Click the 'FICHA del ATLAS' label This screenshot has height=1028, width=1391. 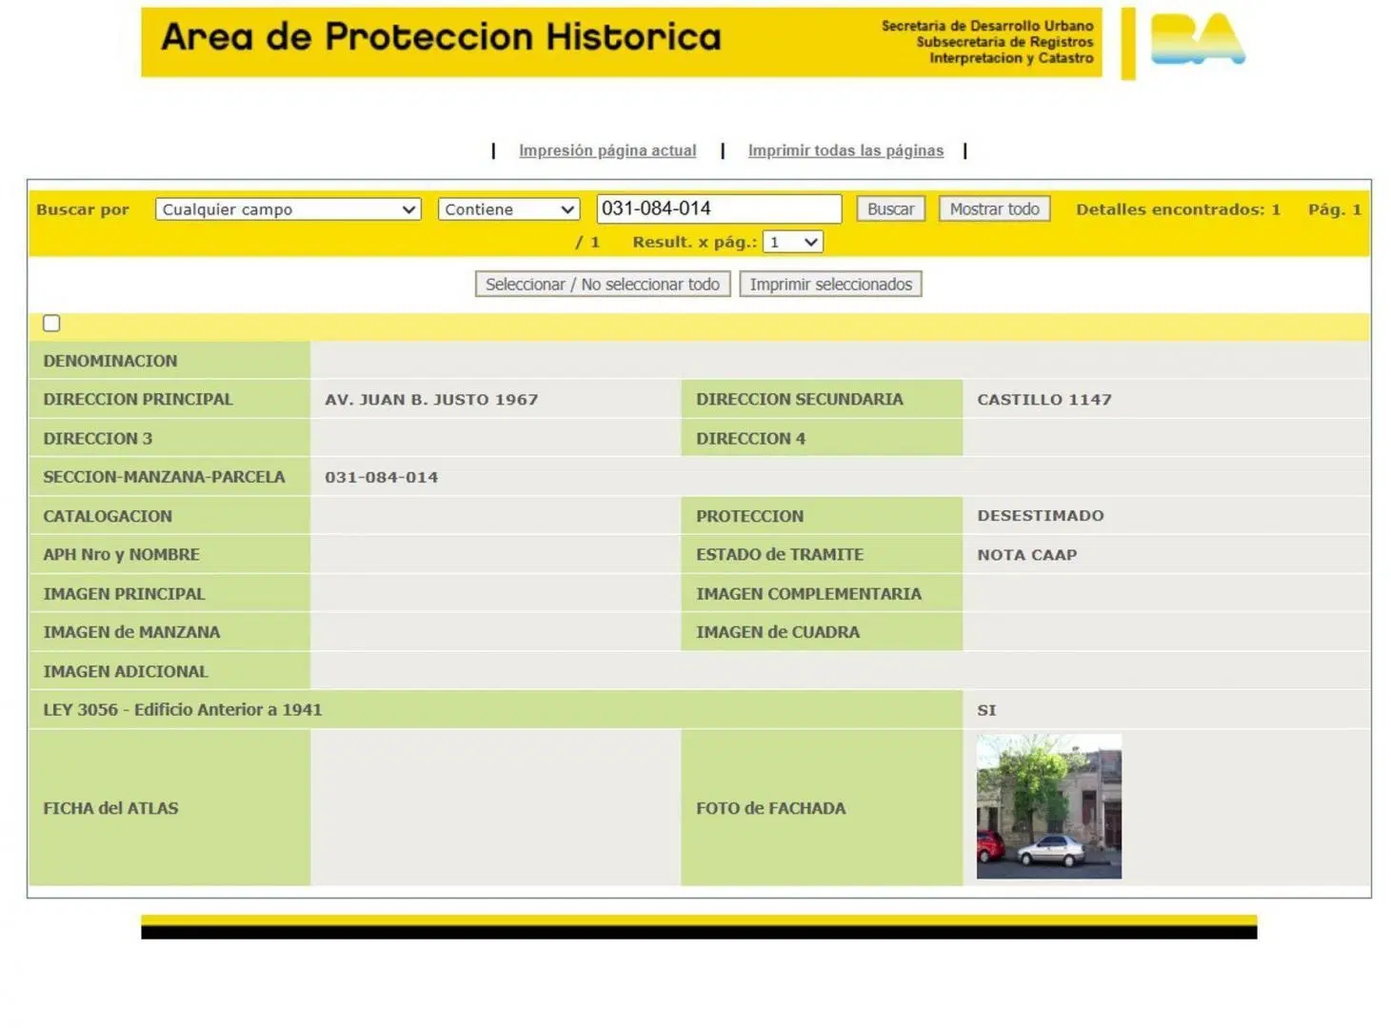(x=110, y=808)
